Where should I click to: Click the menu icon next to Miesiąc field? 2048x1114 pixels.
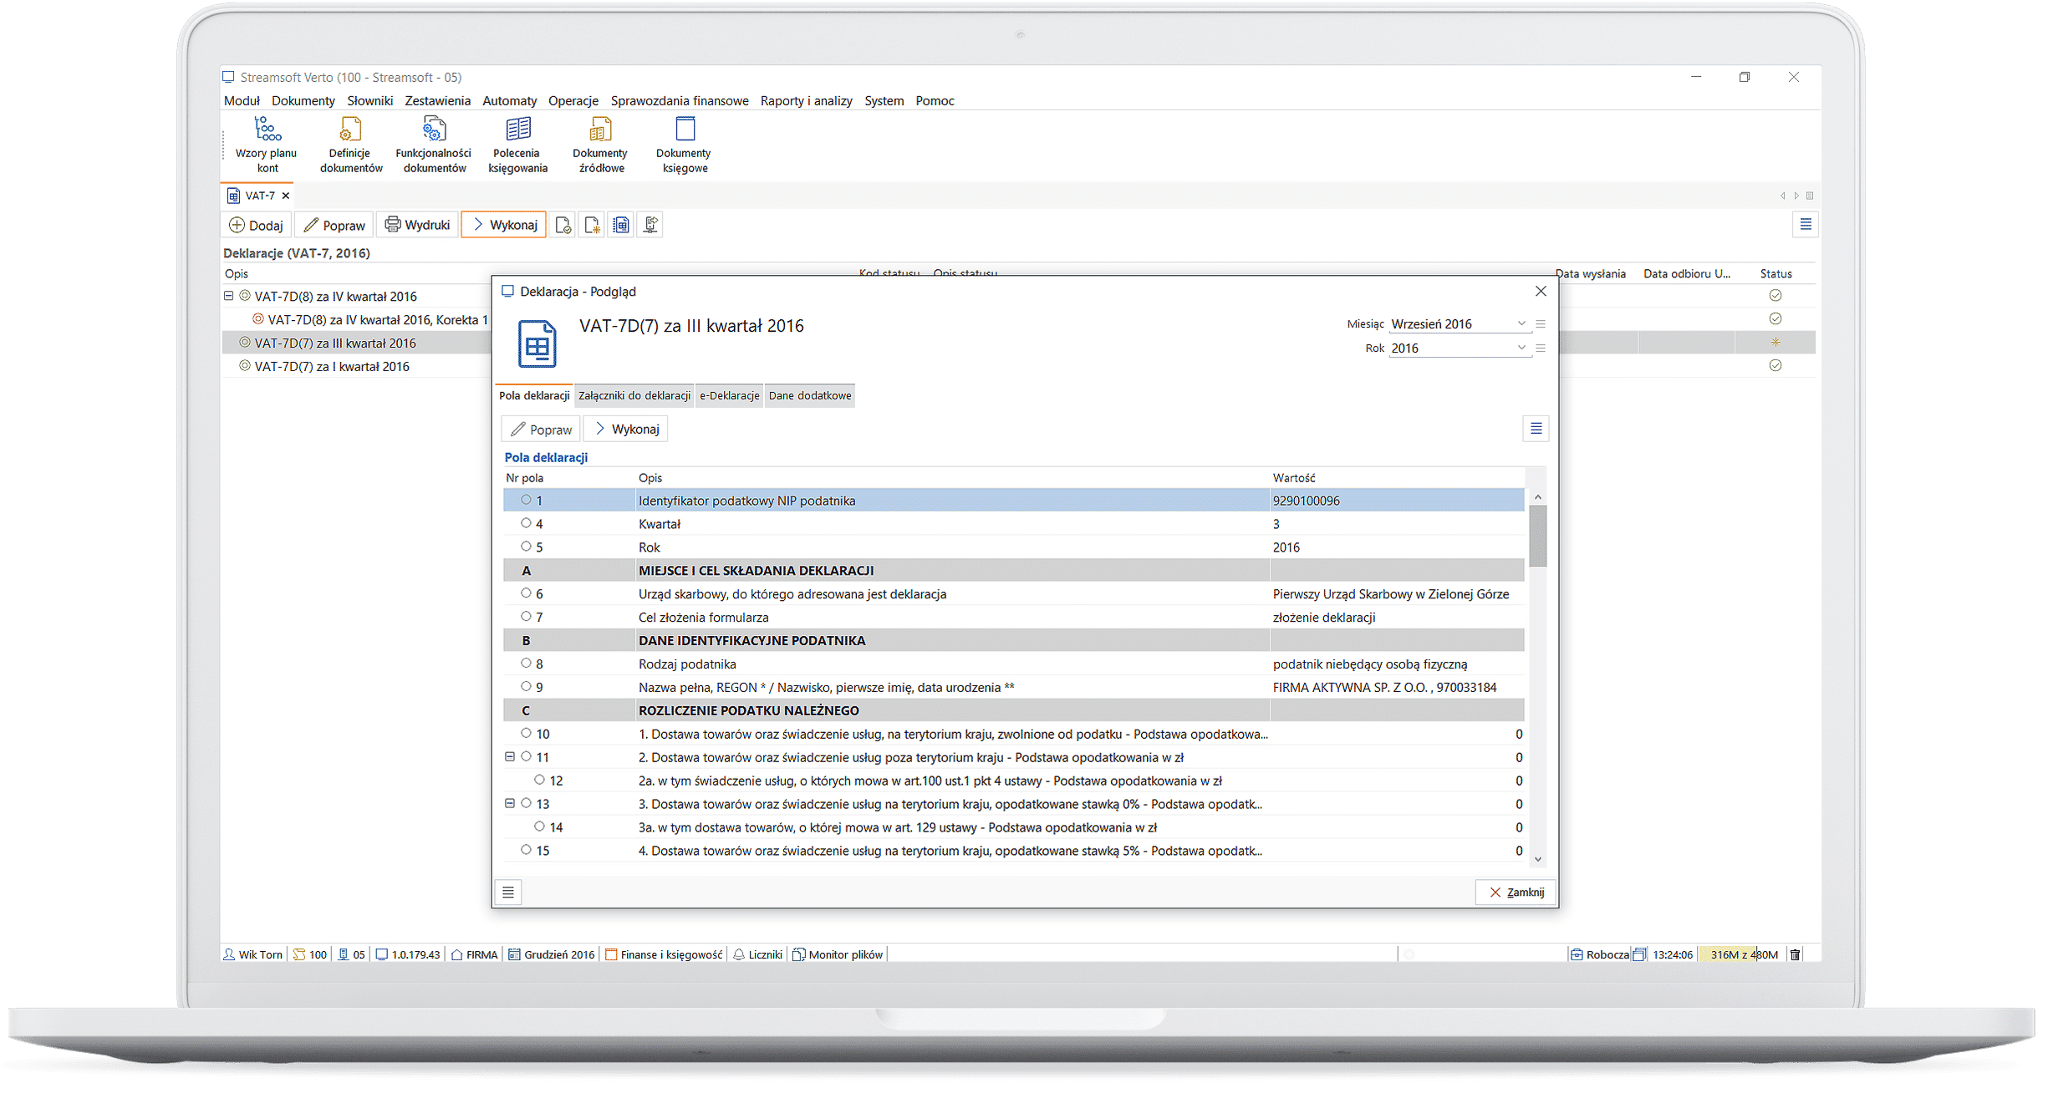click(1541, 324)
